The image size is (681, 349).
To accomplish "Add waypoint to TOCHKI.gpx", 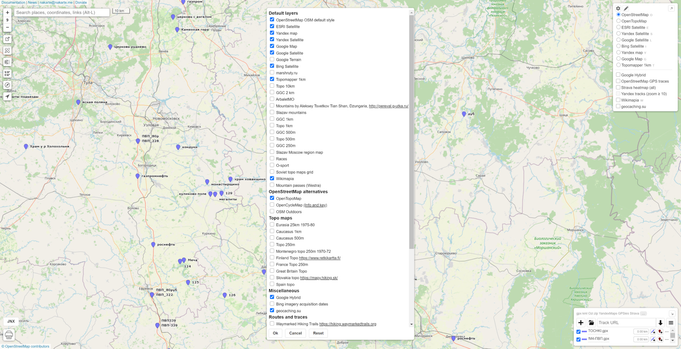I will [x=660, y=332].
